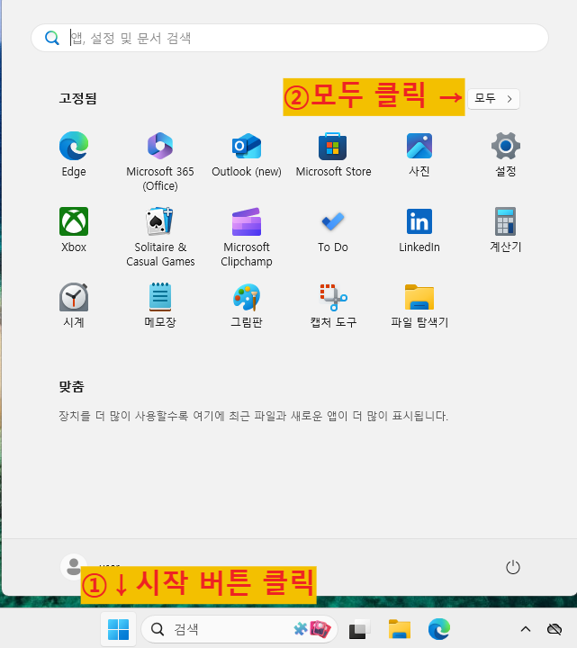Open 파일 탐색기 in pinned apps

[419, 305]
